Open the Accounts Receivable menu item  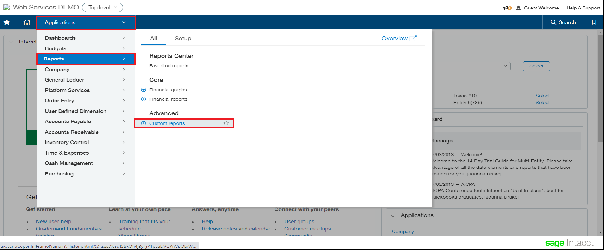pos(86,132)
